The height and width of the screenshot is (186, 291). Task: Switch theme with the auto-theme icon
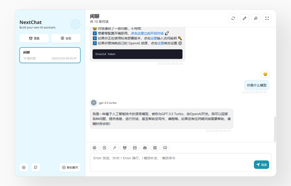click(x=105, y=148)
